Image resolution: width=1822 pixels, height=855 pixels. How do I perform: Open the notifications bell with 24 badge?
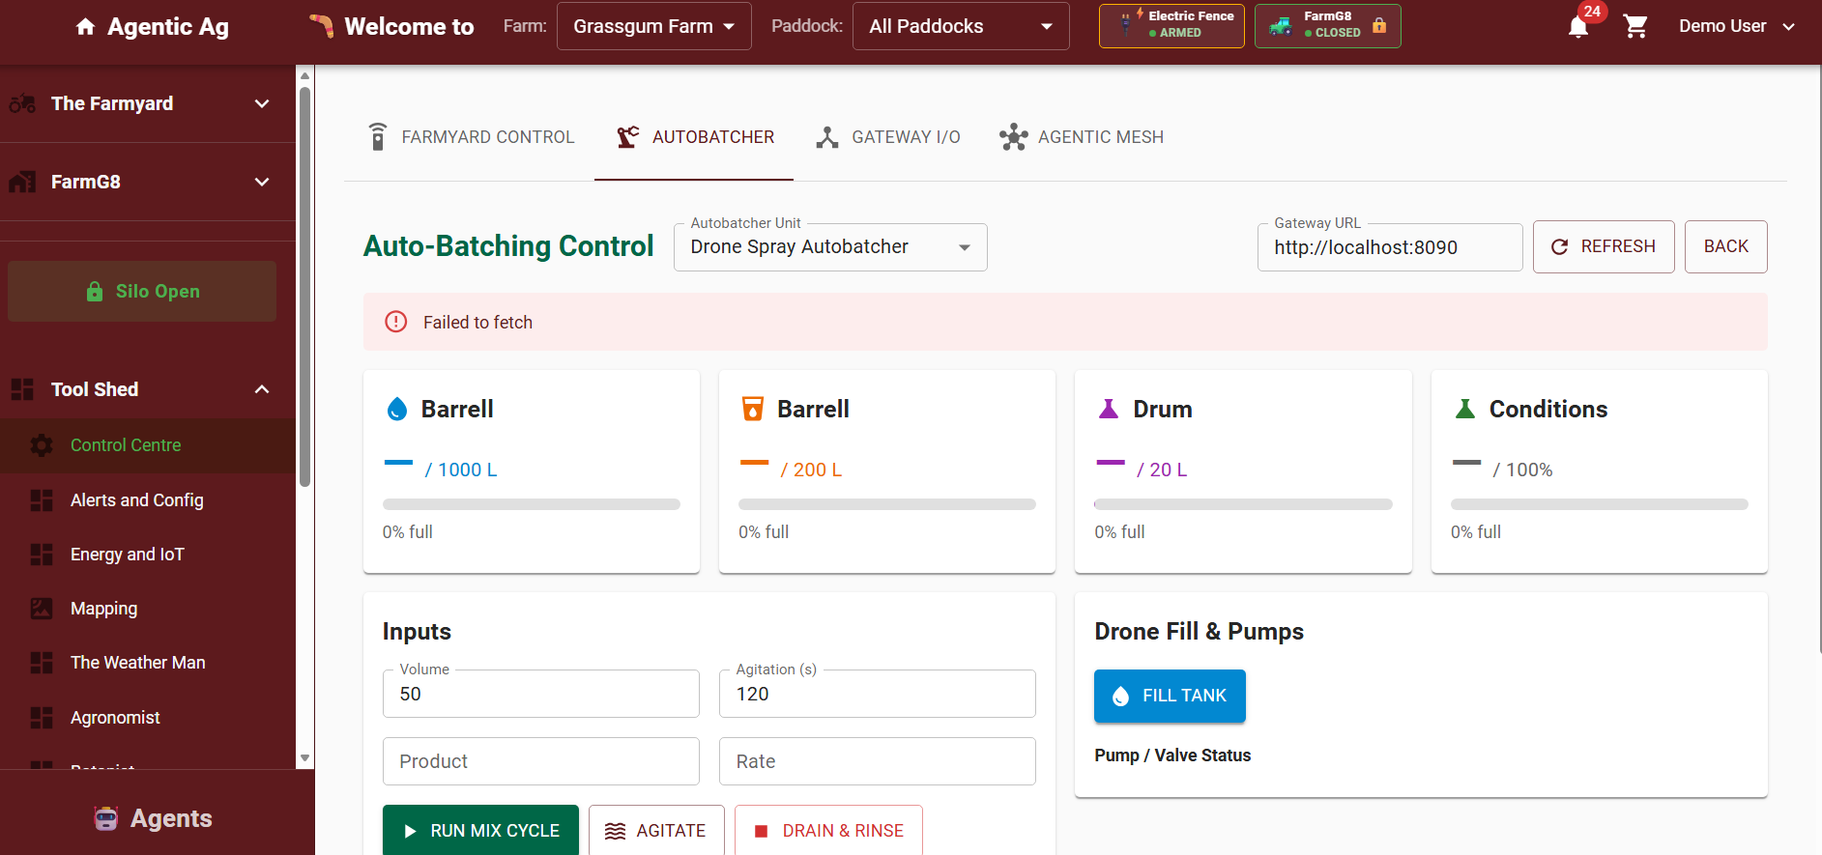tap(1578, 26)
